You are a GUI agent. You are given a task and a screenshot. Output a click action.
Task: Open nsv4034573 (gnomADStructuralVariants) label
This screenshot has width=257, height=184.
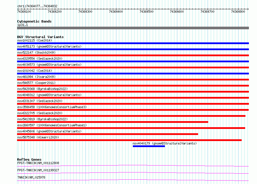[49, 65]
